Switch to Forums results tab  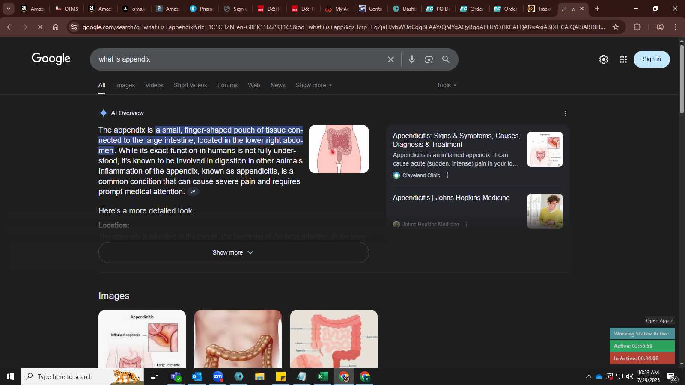click(227, 85)
